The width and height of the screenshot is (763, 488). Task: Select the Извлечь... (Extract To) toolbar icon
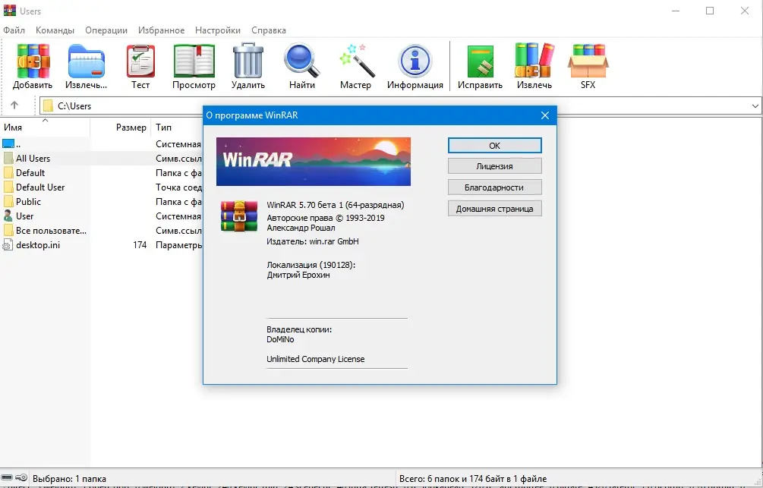pos(85,61)
